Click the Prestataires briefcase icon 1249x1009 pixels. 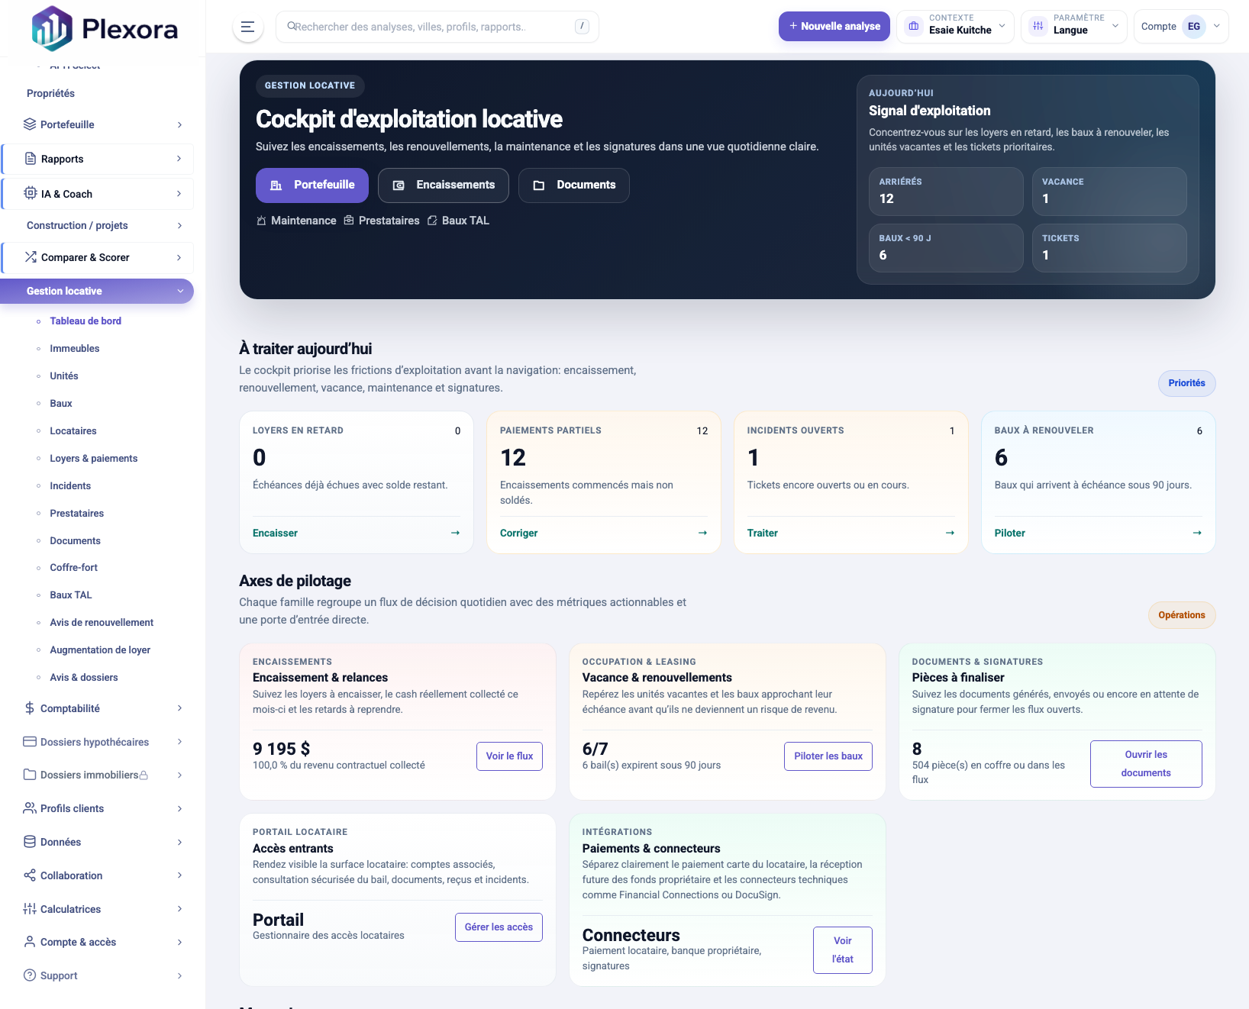(349, 221)
